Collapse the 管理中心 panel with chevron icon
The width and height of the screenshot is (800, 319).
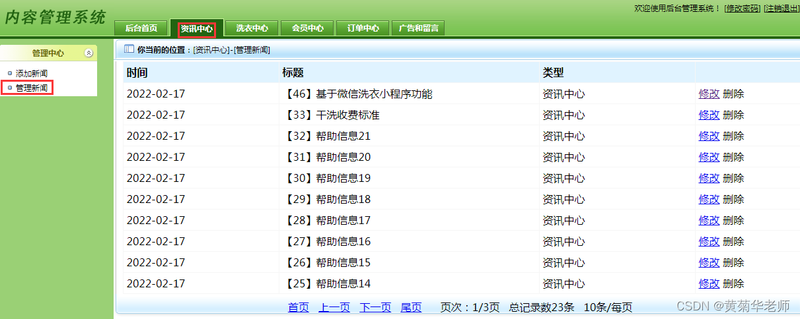(89, 53)
